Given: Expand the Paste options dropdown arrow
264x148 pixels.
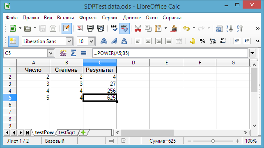Looking at the screenshot, I should (166, 28).
